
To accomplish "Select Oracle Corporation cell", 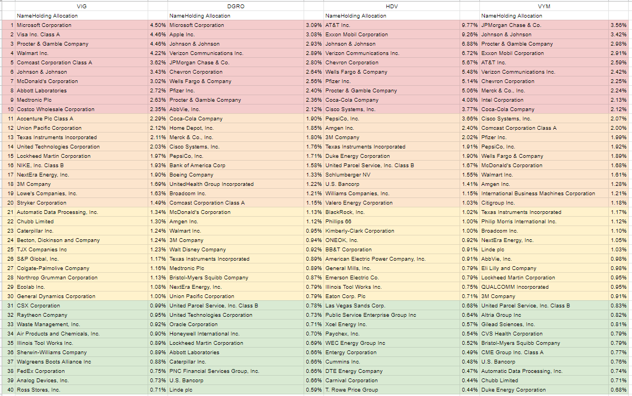I will tap(235, 324).
